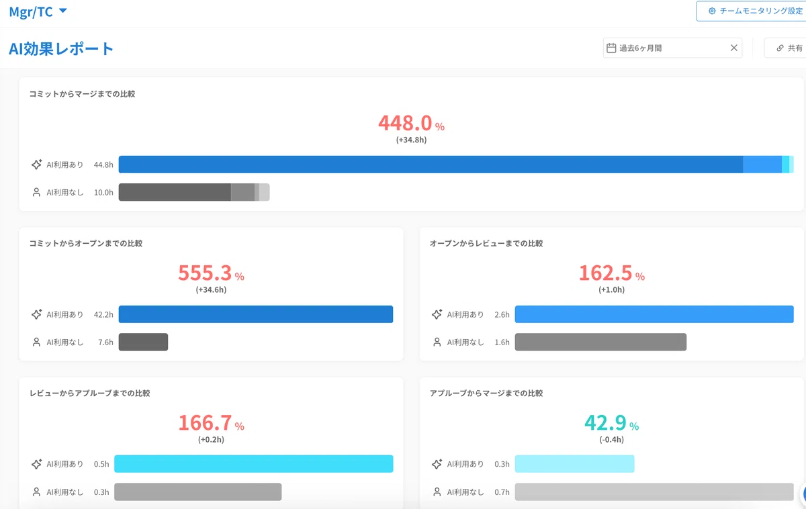Click the 42.2h hours value
The width and height of the screenshot is (806, 509).
[103, 314]
